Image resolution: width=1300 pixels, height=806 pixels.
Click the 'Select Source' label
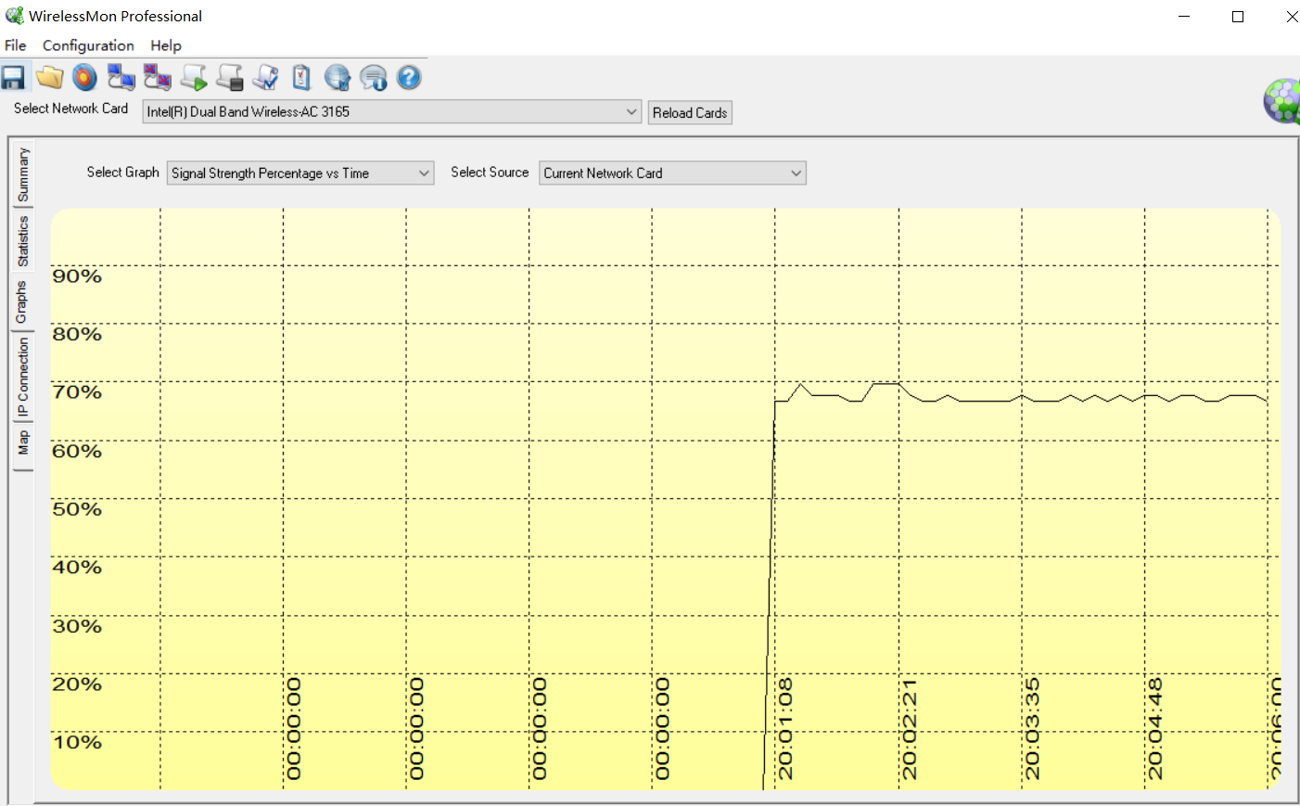[490, 173]
